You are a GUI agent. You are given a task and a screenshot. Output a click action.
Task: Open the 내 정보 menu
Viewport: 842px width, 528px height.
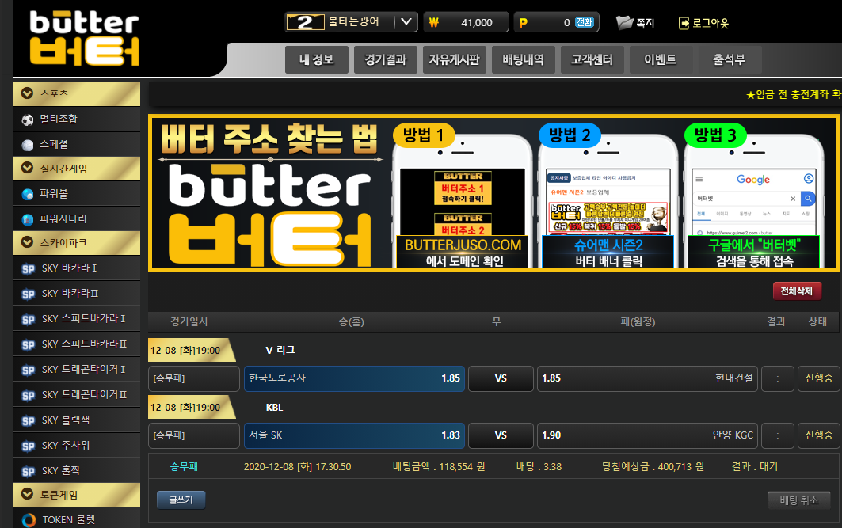tap(316, 59)
